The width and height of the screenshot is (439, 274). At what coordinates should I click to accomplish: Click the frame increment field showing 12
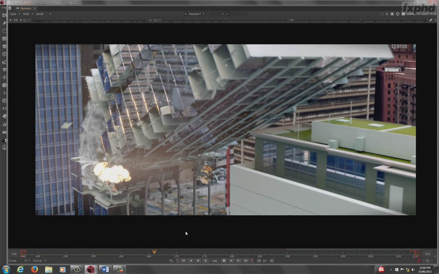[265, 261]
